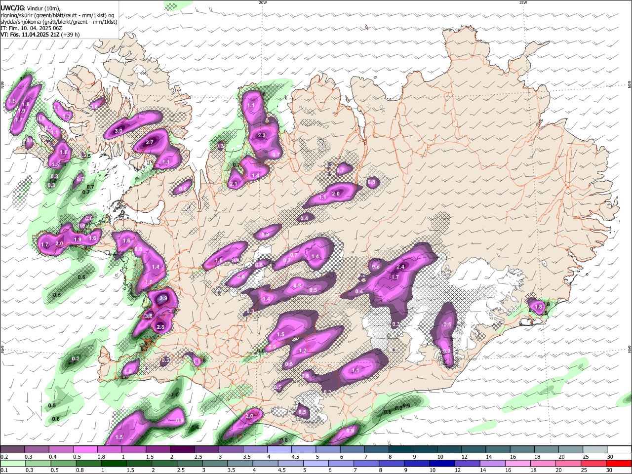Click the '0.4' label on the upper scale

click(53, 457)
